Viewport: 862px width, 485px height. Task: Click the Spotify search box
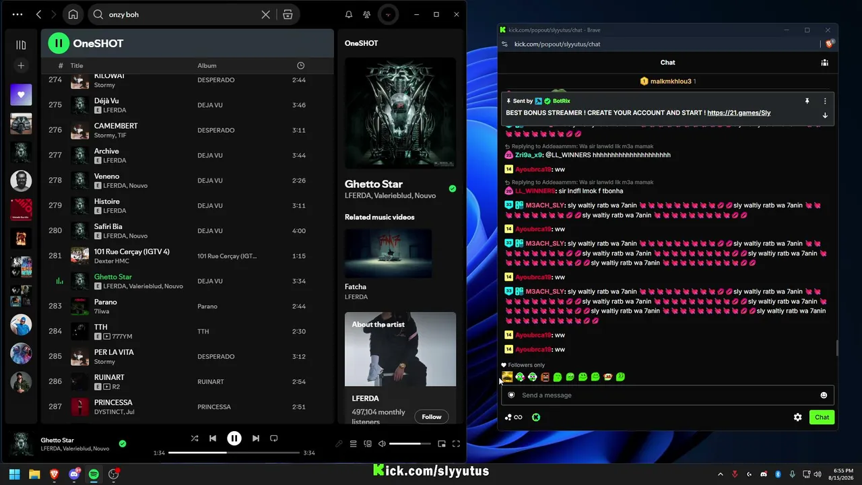[x=183, y=14]
